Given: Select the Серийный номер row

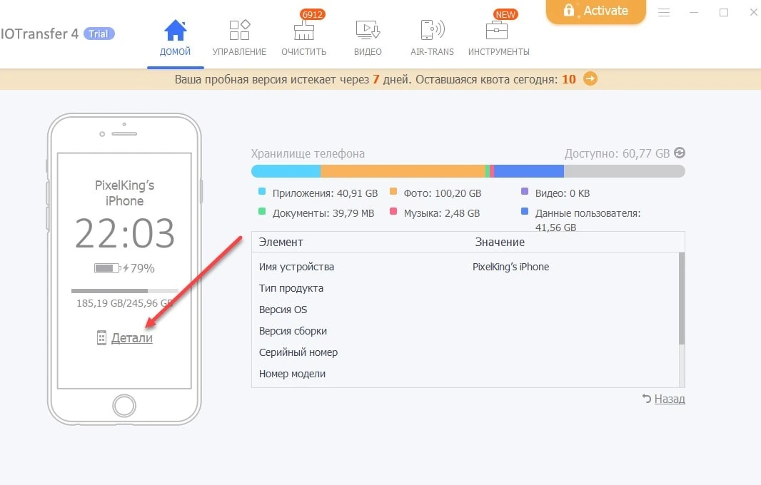Looking at the screenshot, I should pyautogui.click(x=465, y=352).
